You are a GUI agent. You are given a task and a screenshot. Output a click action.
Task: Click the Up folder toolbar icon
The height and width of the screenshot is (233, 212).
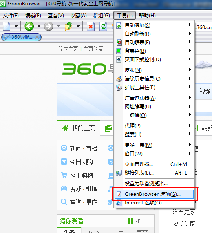pos(68,26)
